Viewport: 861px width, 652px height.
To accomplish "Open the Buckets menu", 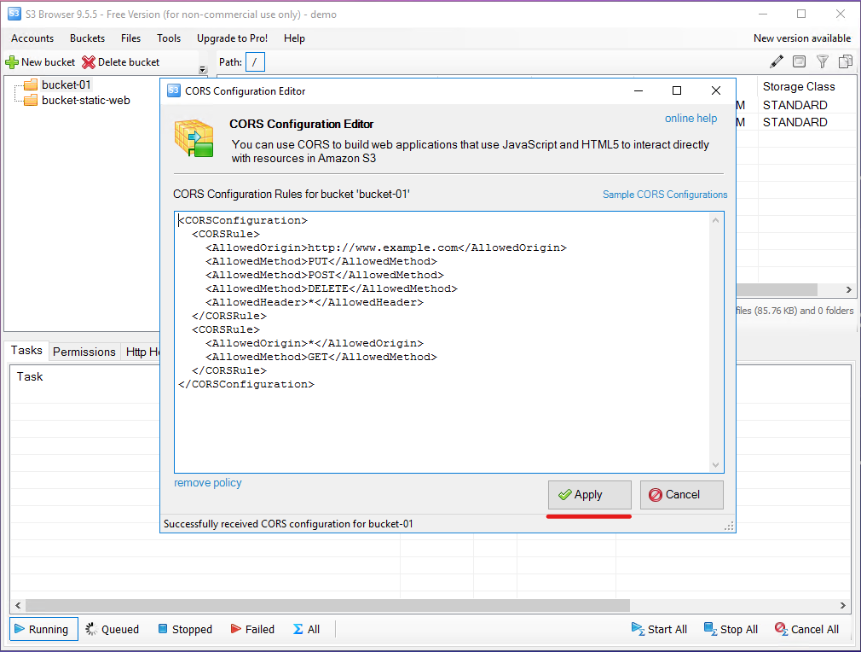I will 87,38.
